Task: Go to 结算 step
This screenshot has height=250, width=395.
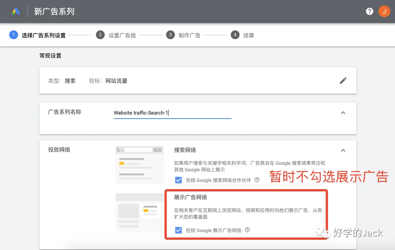Action: [249, 36]
